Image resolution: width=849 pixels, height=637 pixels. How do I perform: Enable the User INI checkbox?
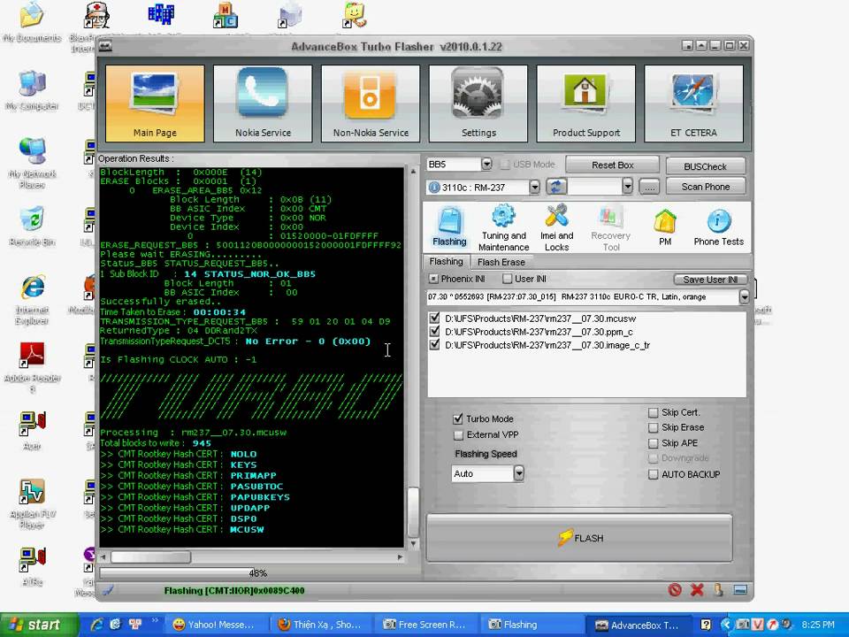pos(507,279)
